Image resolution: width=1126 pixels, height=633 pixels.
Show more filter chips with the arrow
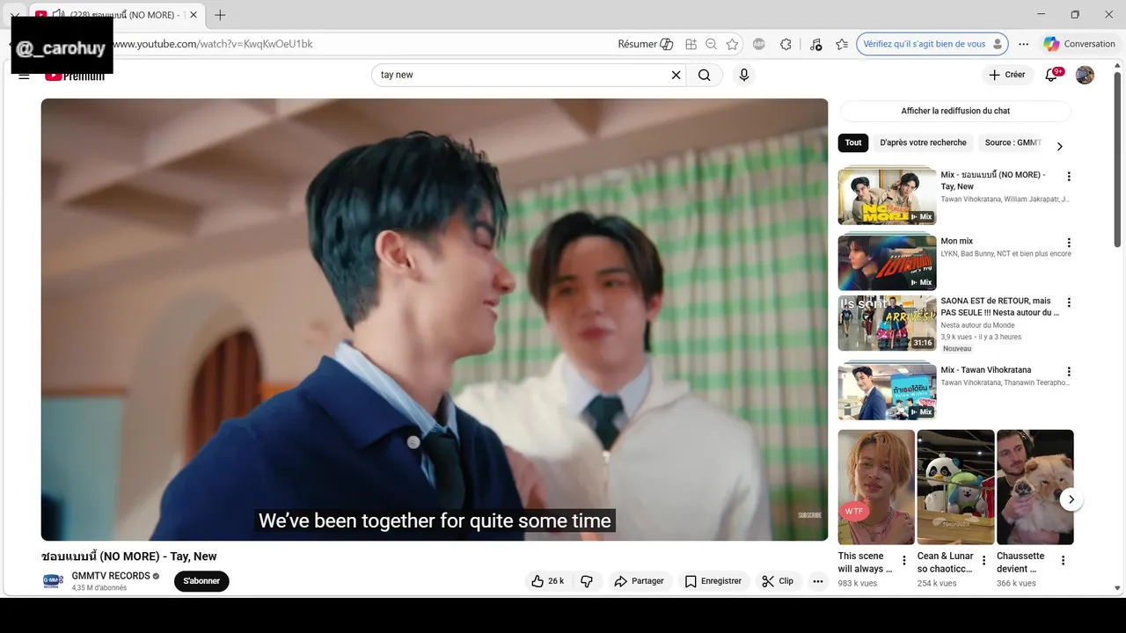click(1059, 146)
